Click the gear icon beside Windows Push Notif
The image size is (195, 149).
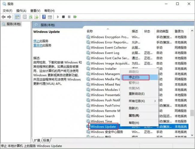[88, 100]
